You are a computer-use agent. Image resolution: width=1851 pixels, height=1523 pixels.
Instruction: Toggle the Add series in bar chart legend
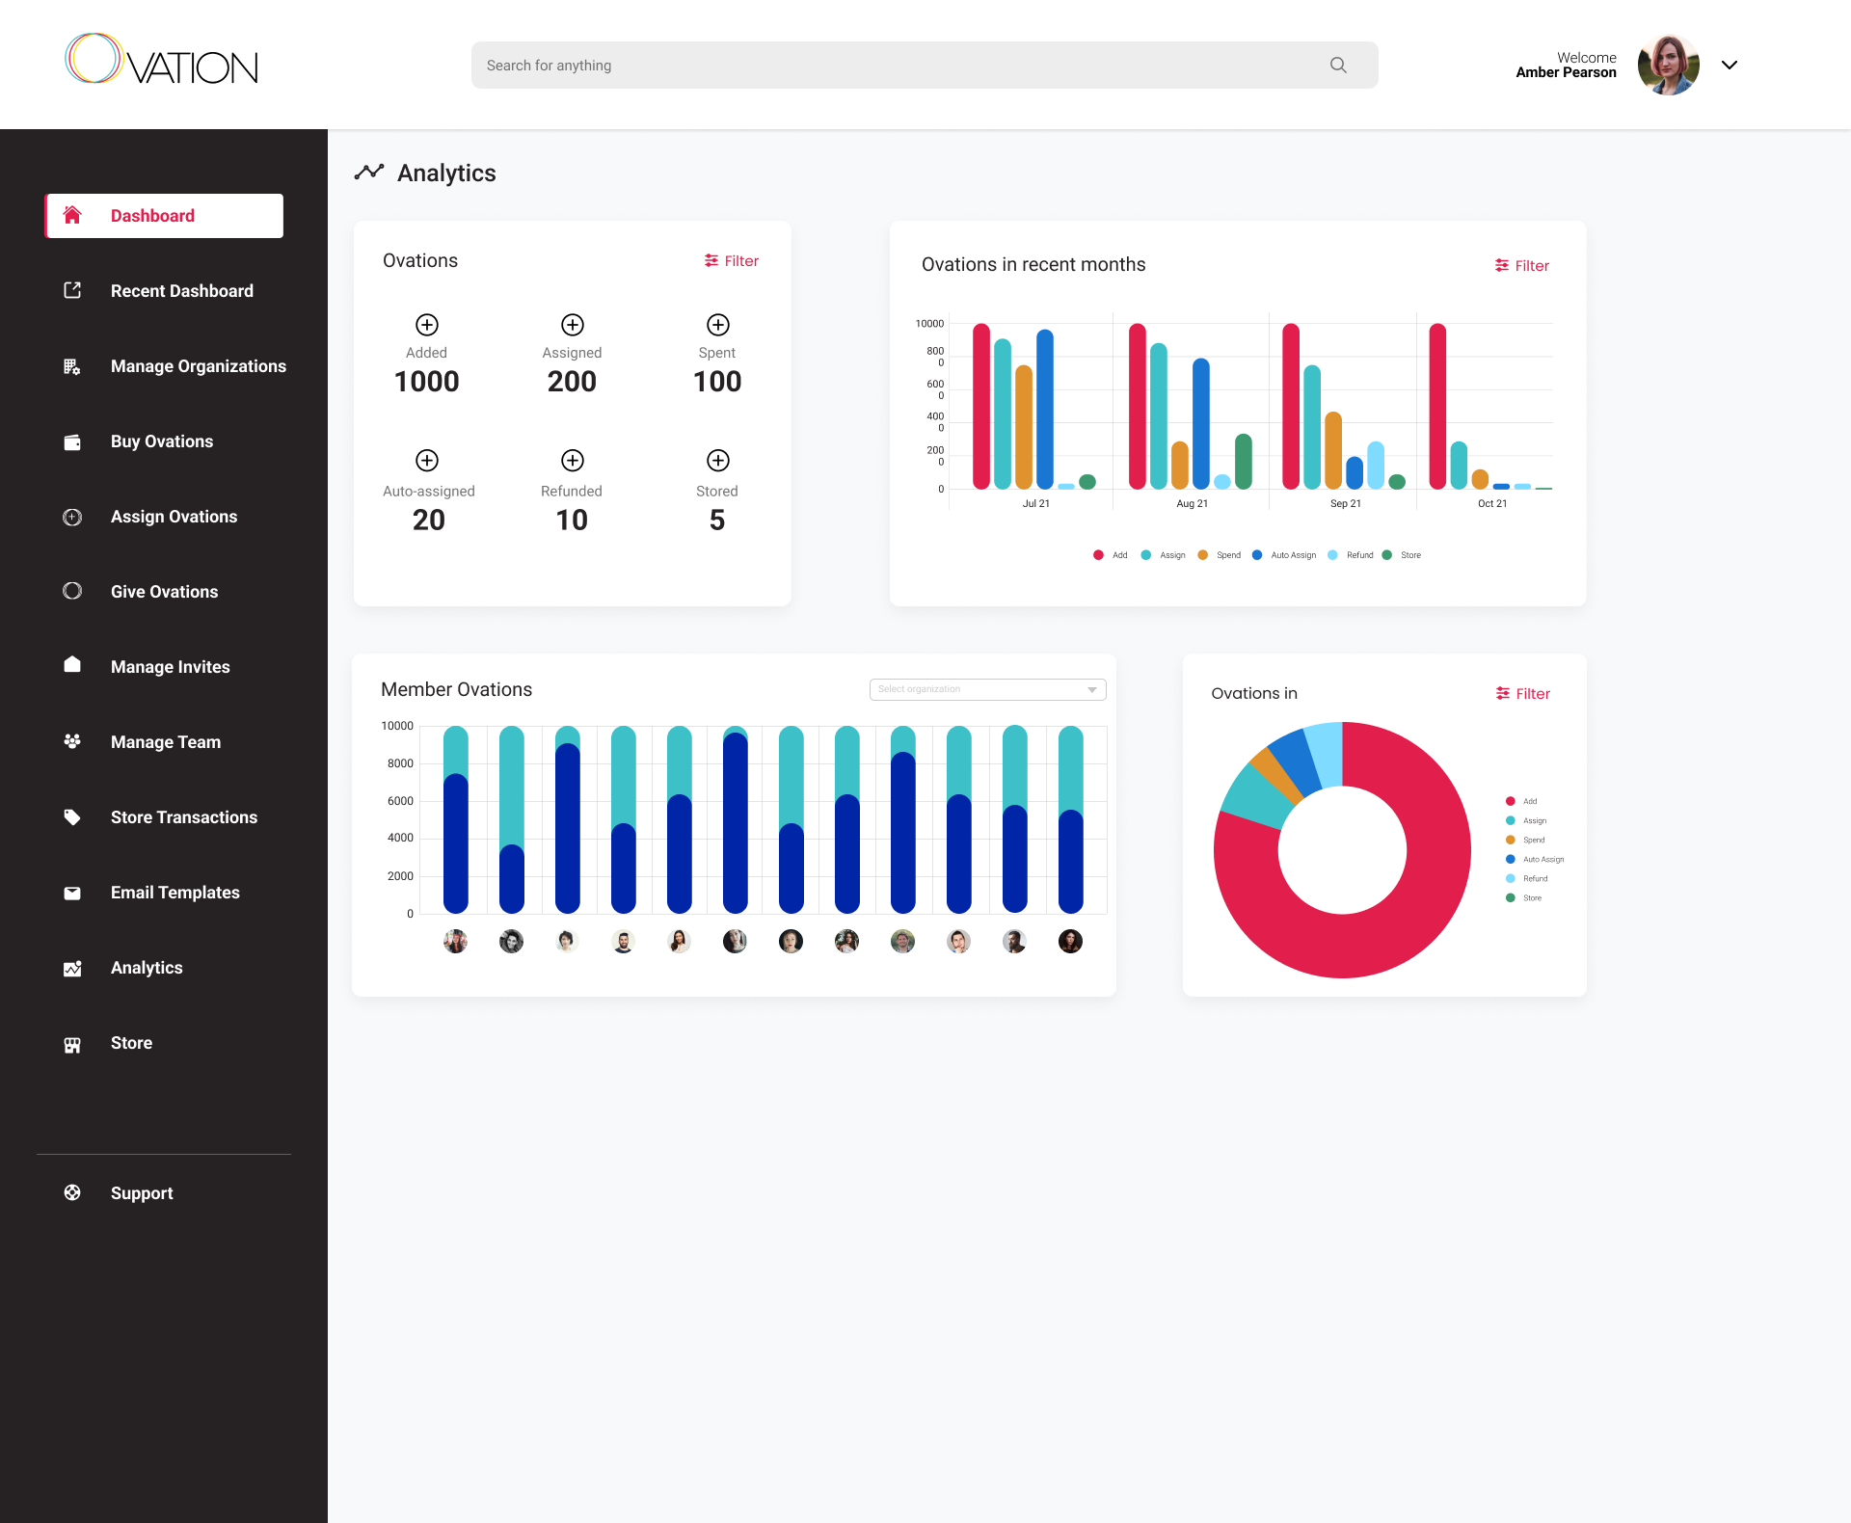(1099, 555)
